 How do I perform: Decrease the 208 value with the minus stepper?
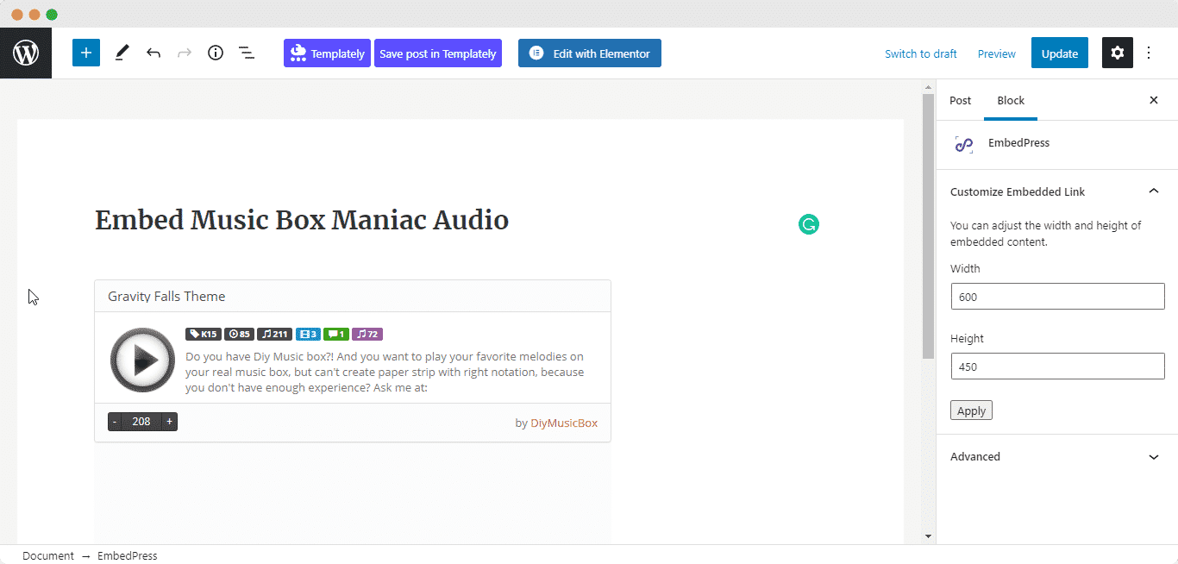115,422
